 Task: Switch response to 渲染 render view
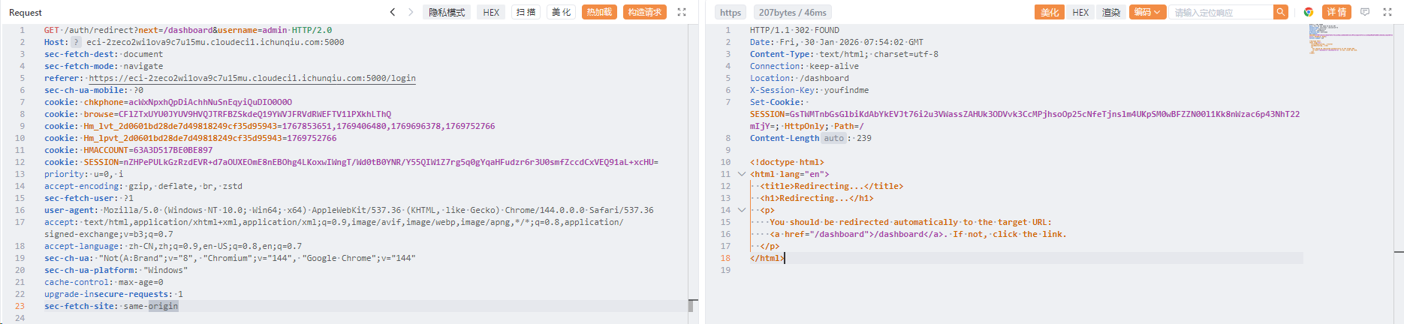tap(1111, 12)
